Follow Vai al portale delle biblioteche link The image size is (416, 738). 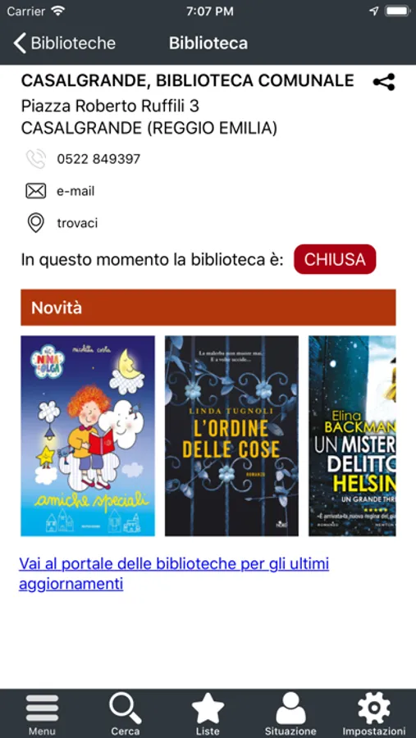coord(174,574)
